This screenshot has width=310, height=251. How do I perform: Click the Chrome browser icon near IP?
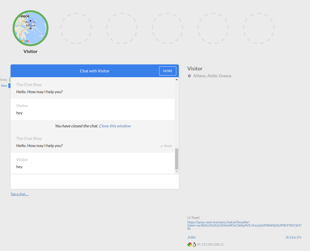(189, 244)
